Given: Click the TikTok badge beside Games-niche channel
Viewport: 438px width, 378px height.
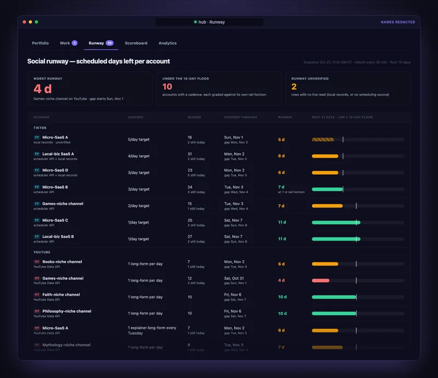Looking at the screenshot, I should (37, 204).
